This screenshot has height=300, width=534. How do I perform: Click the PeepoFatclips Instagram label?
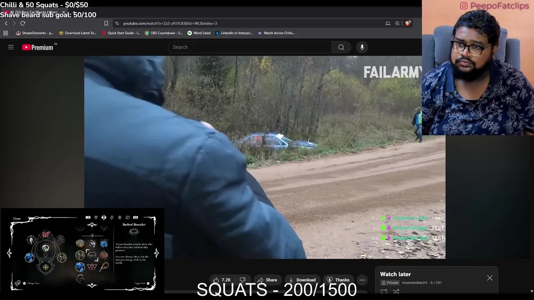495,6
